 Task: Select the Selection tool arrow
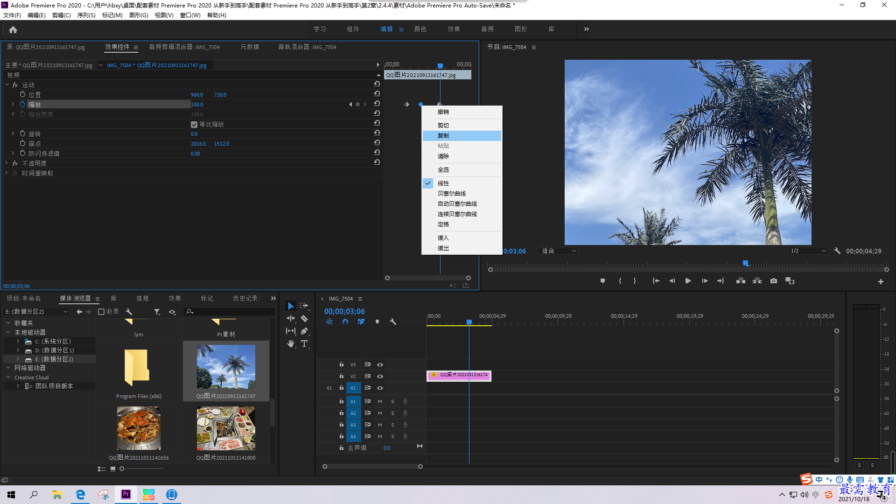pos(291,306)
